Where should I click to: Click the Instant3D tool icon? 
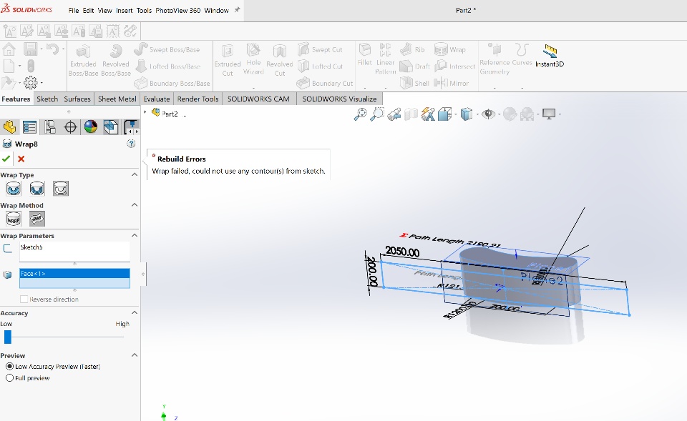[x=550, y=51]
